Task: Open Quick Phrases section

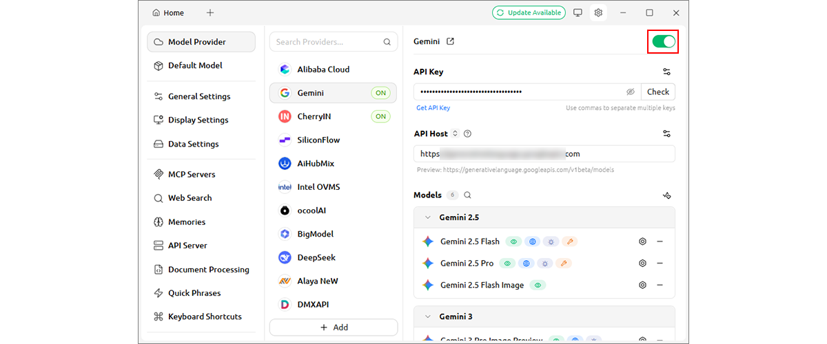Action: tap(201, 293)
